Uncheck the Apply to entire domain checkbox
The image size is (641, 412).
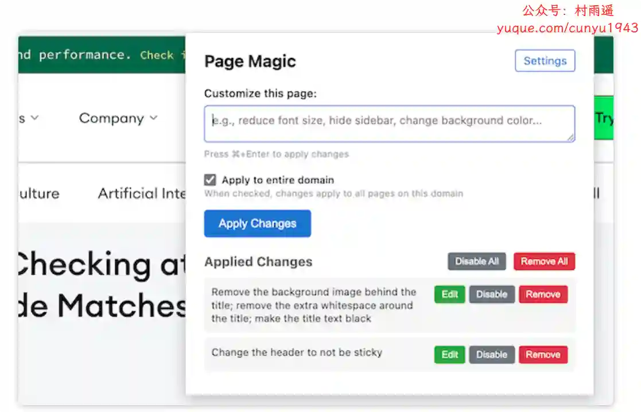(x=210, y=180)
